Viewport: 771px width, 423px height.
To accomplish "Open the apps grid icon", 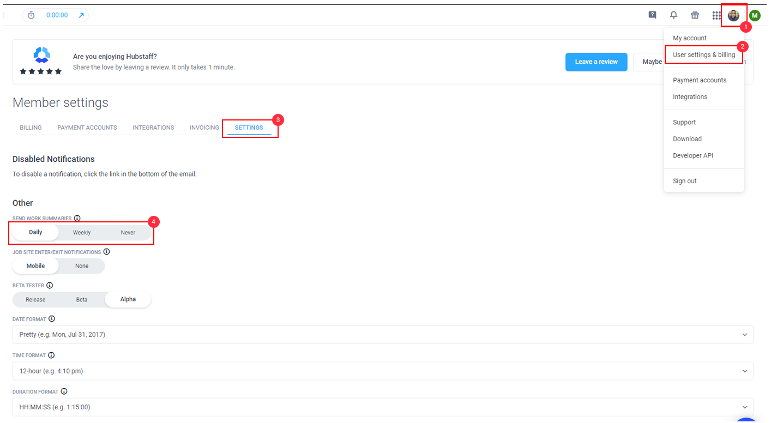I will click(x=716, y=15).
